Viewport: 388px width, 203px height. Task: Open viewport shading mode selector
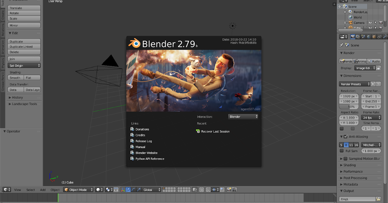(x=99, y=190)
